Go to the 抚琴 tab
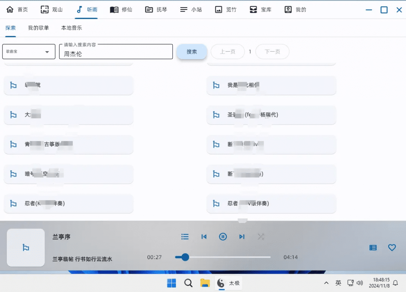 pos(156,10)
